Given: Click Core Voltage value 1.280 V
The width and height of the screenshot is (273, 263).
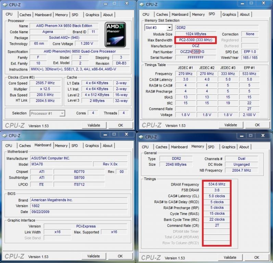Looking at the screenshot, I should point(87,43).
